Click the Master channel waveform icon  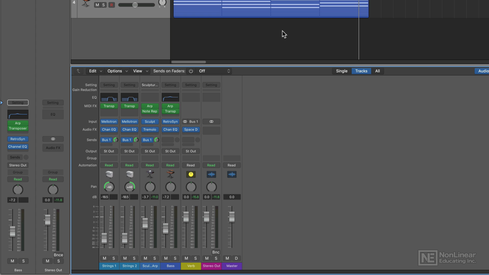pyautogui.click(x=232, y=174)
